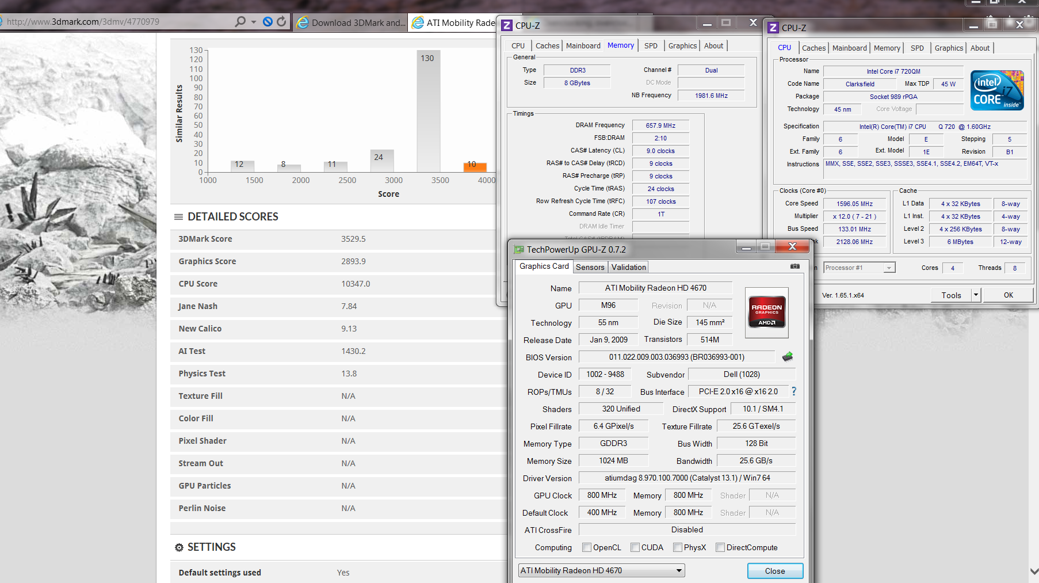Click the OK button in CPU-Z

[1009, 295]
